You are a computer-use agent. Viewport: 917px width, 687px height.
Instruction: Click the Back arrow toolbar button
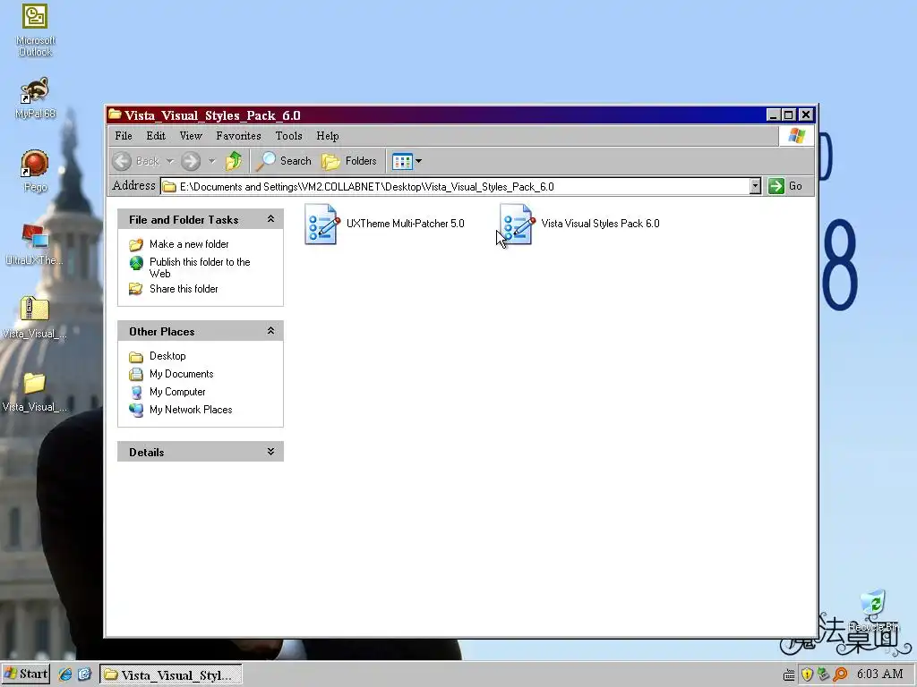pos(122,161)
